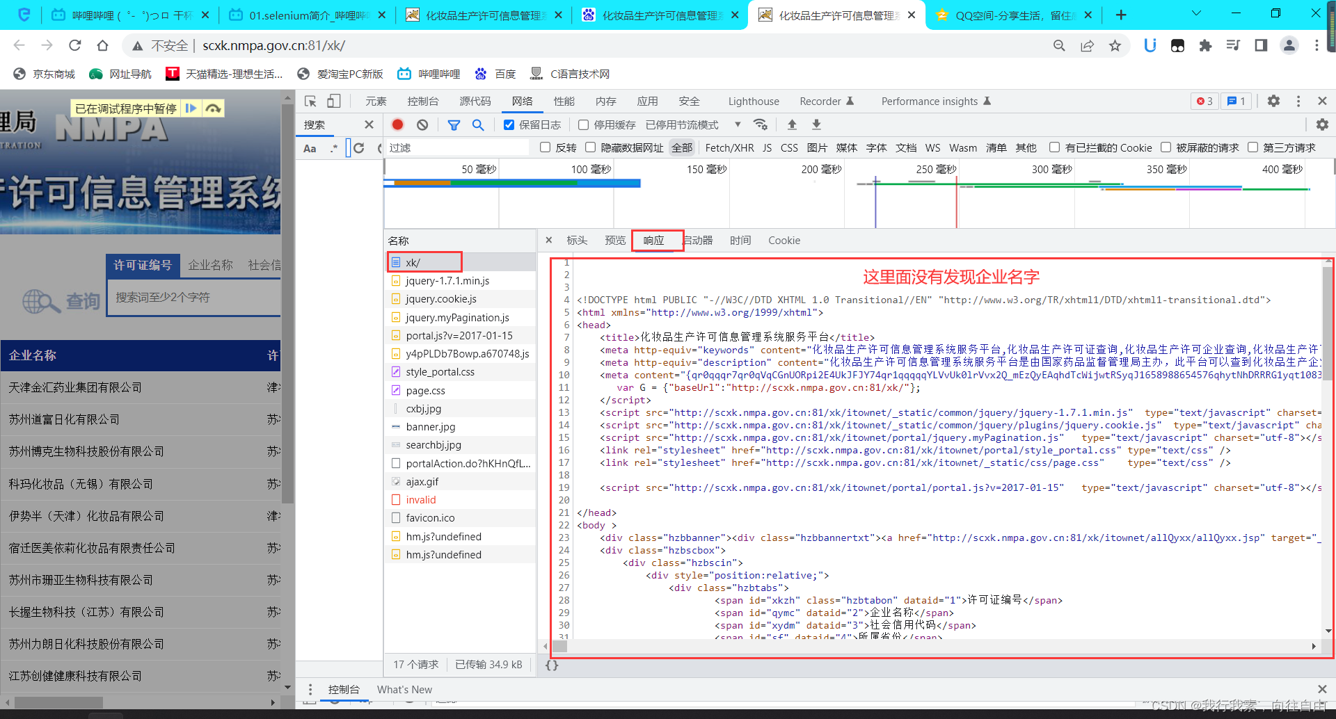
Task: Check the 隐藏数据网址 checkbox
Action: pyautogui.click(x=590, y=147)
